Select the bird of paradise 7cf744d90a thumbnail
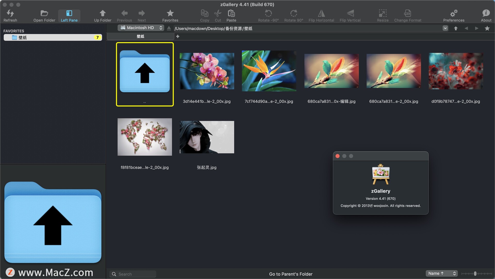 click(x=269, y=71)
